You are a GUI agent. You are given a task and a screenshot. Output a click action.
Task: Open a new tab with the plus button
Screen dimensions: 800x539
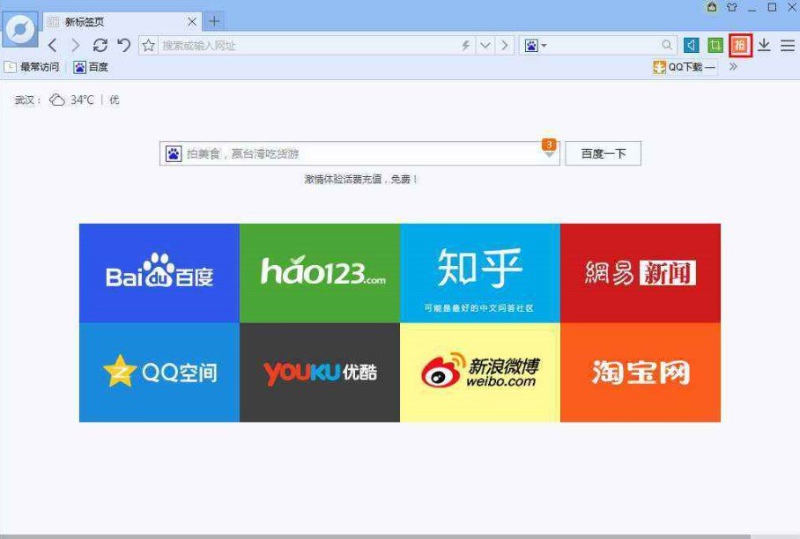tap(215, 19)
